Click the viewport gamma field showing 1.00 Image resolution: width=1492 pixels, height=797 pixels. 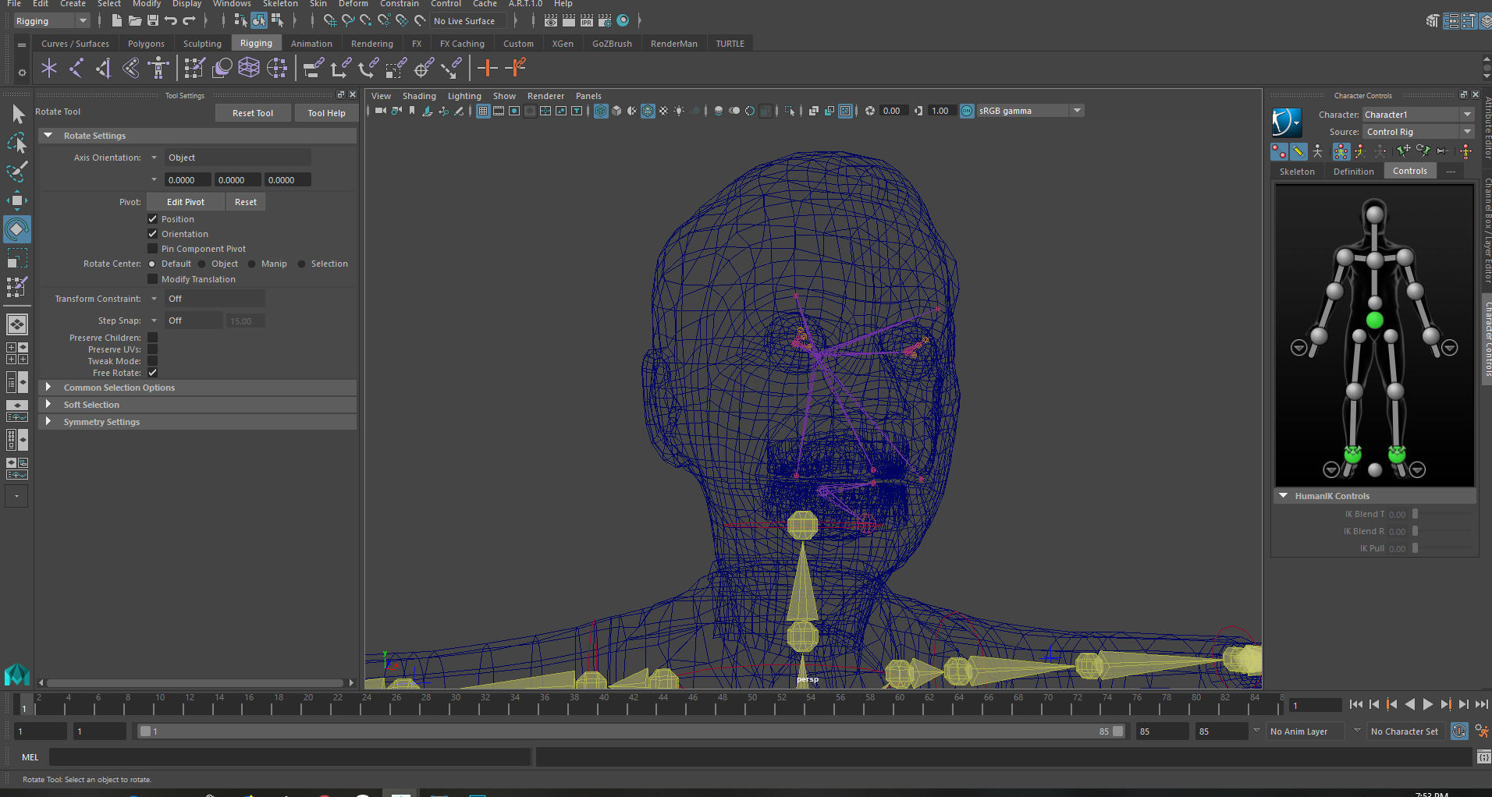942,111
